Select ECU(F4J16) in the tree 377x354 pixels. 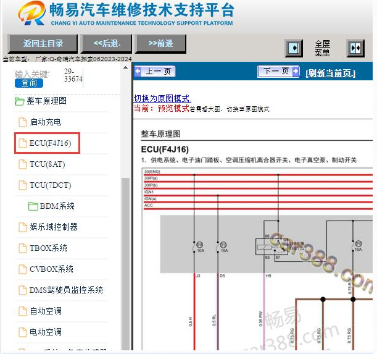[x=50, y=143]
